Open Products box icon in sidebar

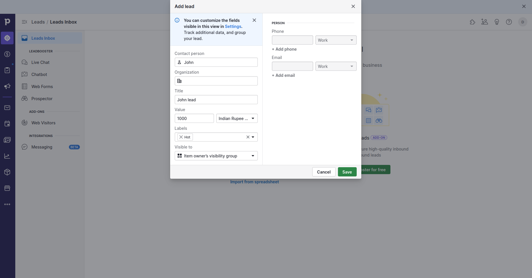click(x=7, y=172)
